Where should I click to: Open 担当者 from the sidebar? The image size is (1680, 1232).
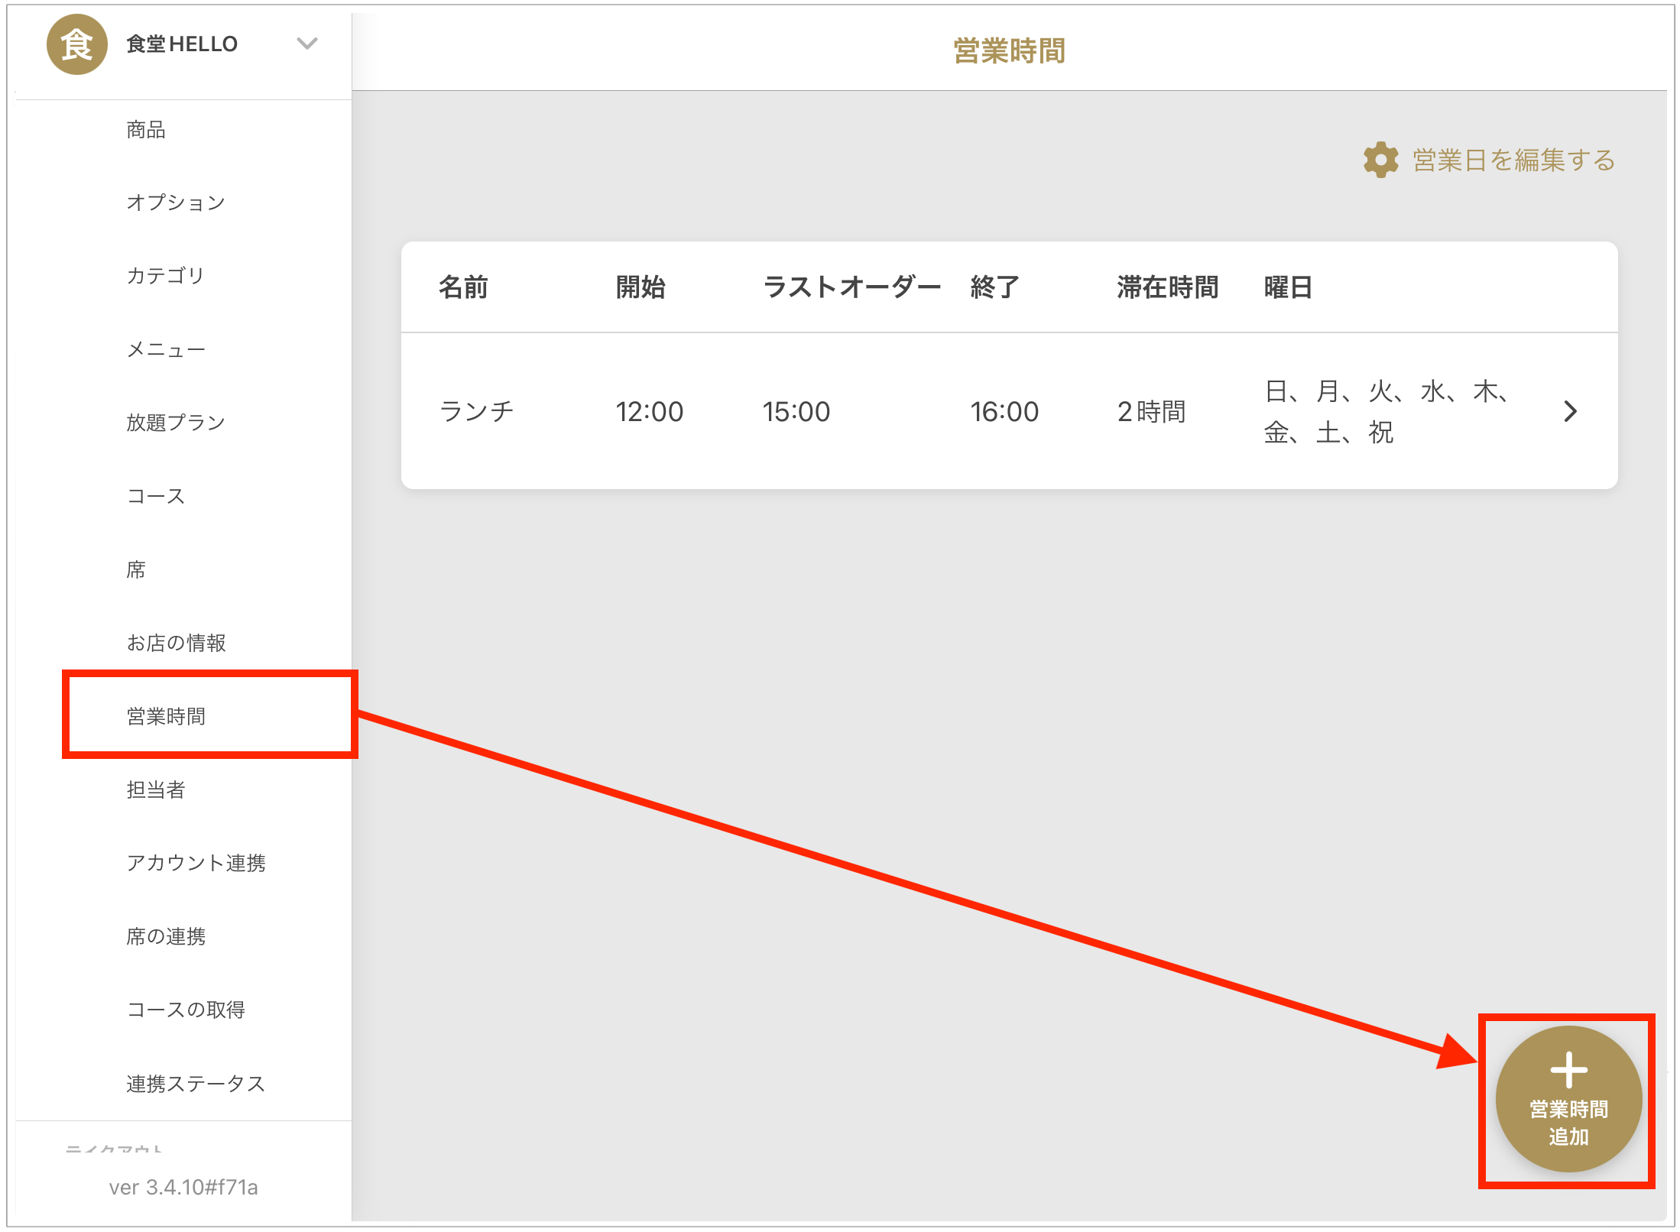(156, 789)
